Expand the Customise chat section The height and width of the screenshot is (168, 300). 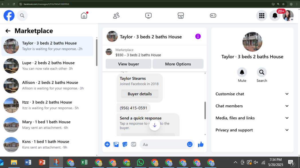pyautogui.click(x=252, y=94)
